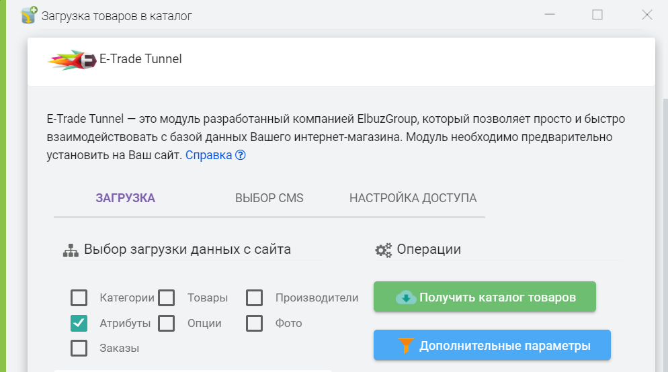This screenshot has width=668, height=372.
Task: Select the Фото checkbox
Action: pyautogui.click(x=254, y=323)
